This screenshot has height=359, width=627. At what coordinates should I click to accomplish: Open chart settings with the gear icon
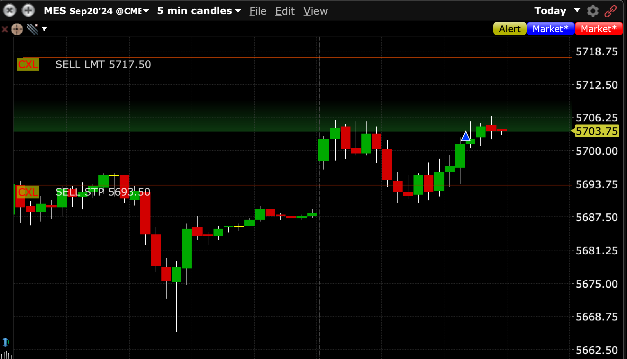(x=593, y=11)
